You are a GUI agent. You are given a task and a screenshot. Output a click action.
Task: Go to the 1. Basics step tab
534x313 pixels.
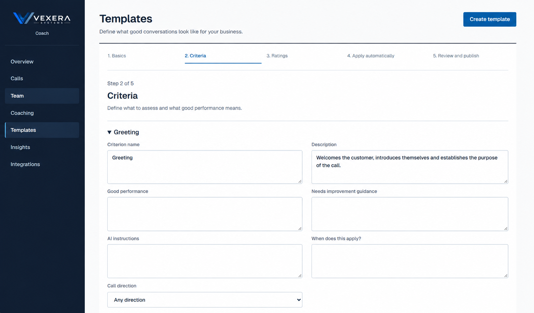pos(117,56)
